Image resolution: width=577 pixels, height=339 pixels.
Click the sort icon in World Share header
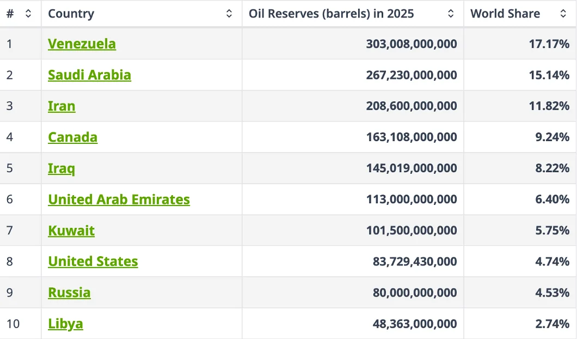pos(563,14)
